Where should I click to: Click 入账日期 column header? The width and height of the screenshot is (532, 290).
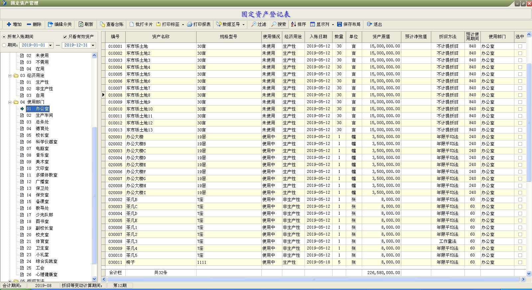(318, 37)
